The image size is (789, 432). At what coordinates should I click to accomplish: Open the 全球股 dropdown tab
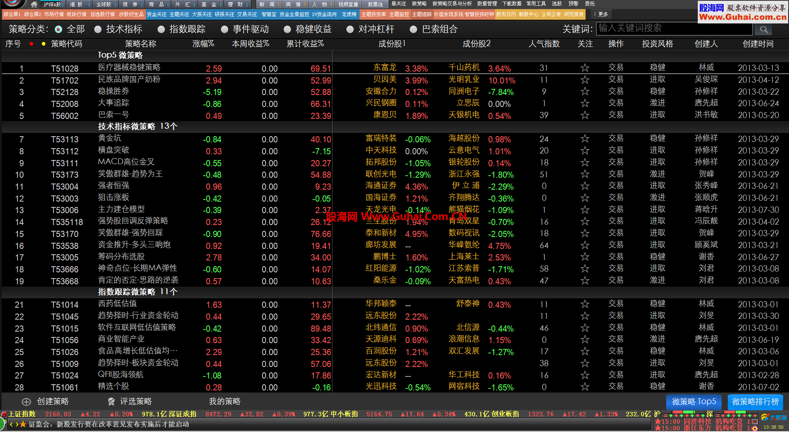coord(105,5)
